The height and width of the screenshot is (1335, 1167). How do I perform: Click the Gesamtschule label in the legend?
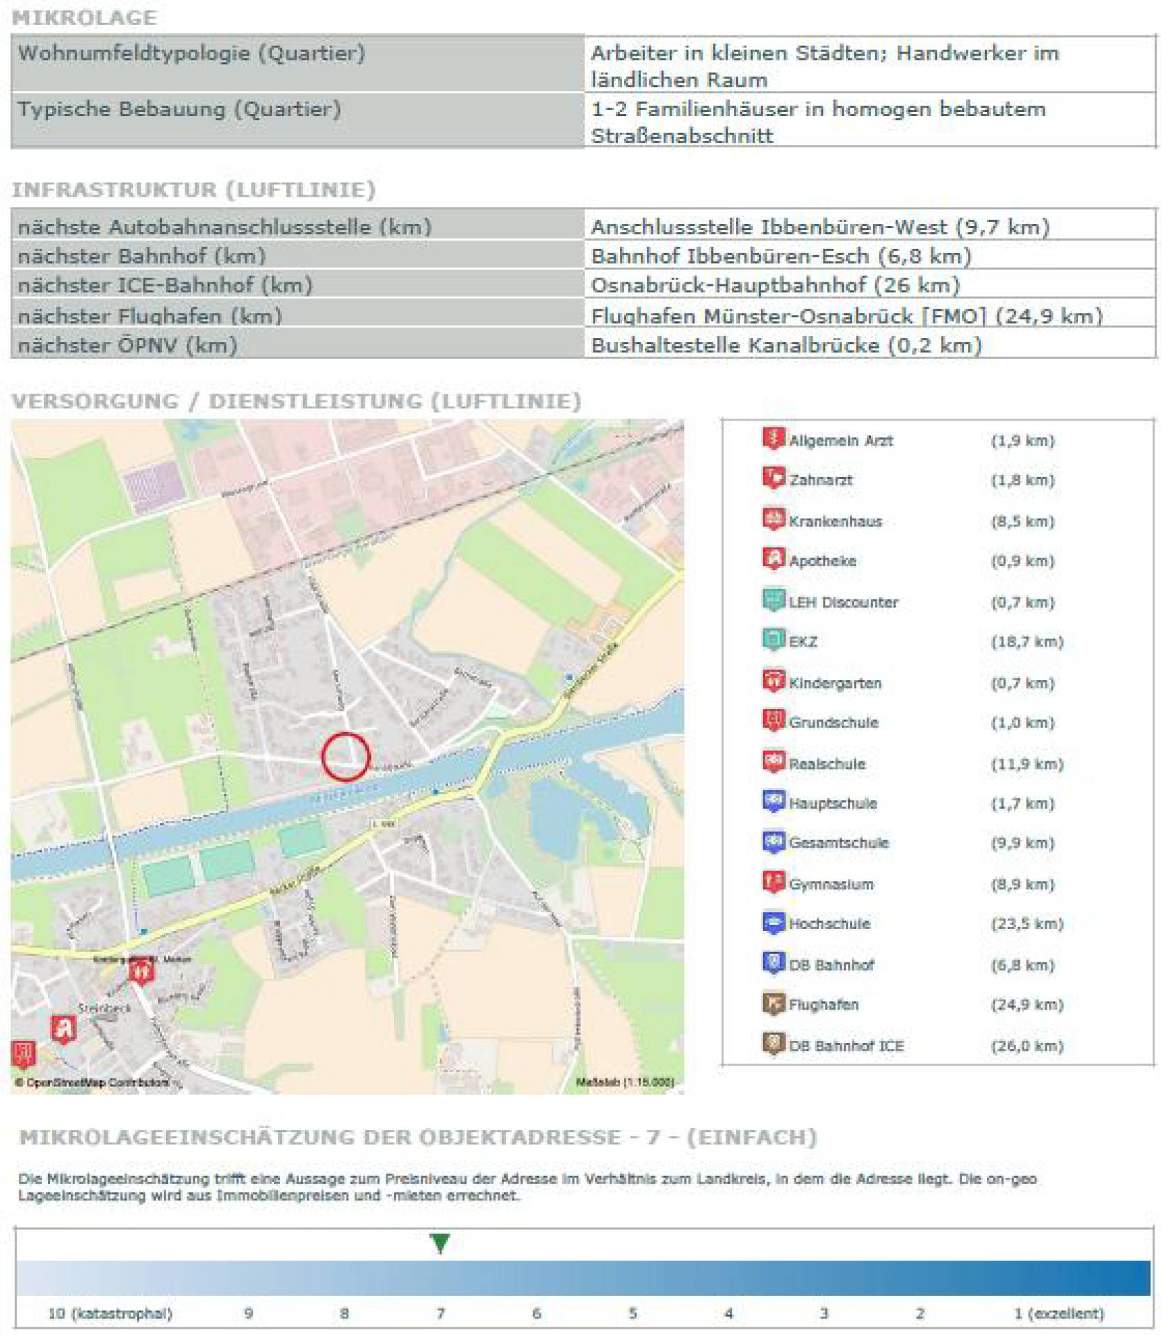coord(838,842)
